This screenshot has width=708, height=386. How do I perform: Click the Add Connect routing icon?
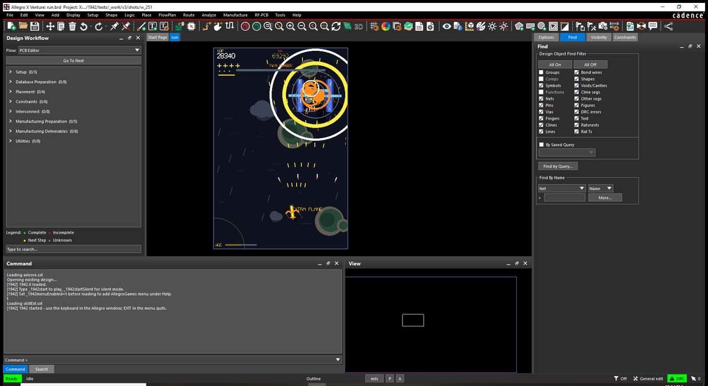pyautogui.click(x=207, y=26)
